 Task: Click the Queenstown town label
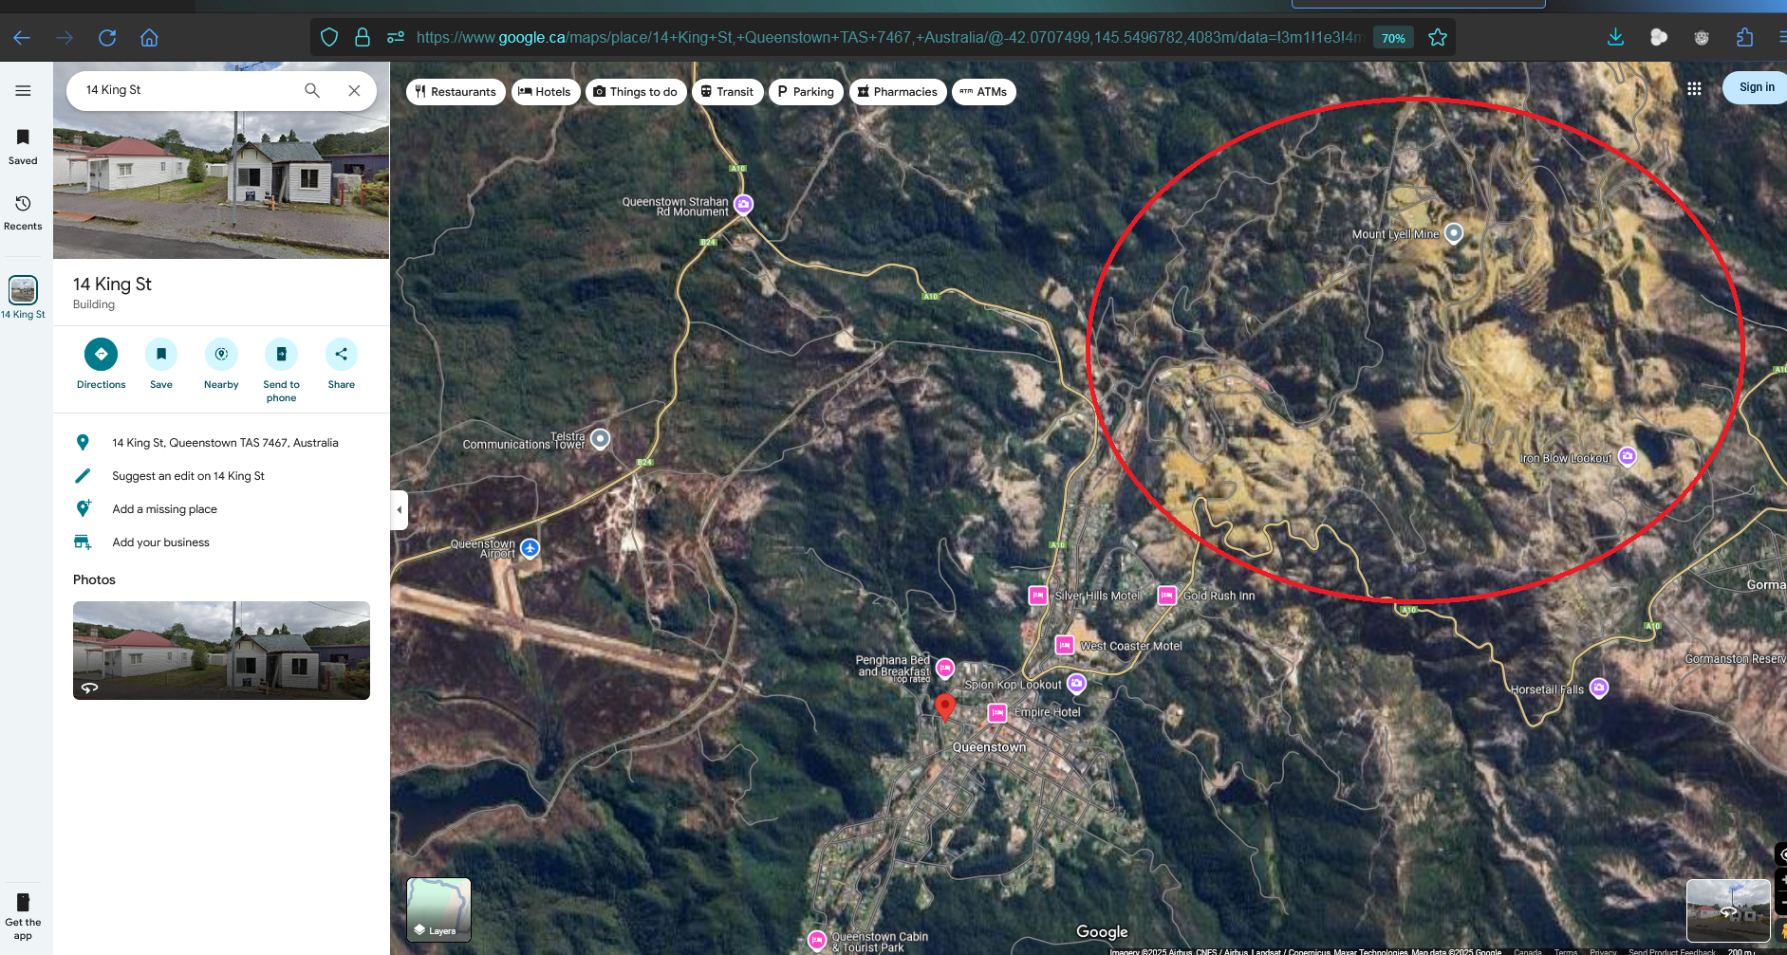989,747
